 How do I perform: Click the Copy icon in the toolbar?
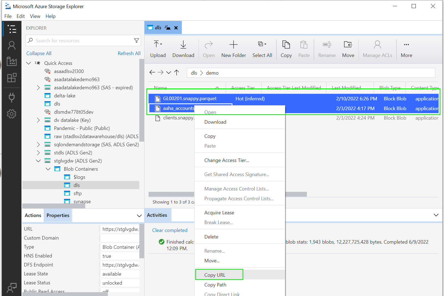click(286, 49)
